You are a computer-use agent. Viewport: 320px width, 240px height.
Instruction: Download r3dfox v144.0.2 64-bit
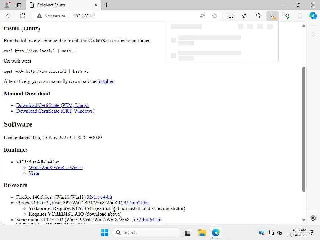143,203
